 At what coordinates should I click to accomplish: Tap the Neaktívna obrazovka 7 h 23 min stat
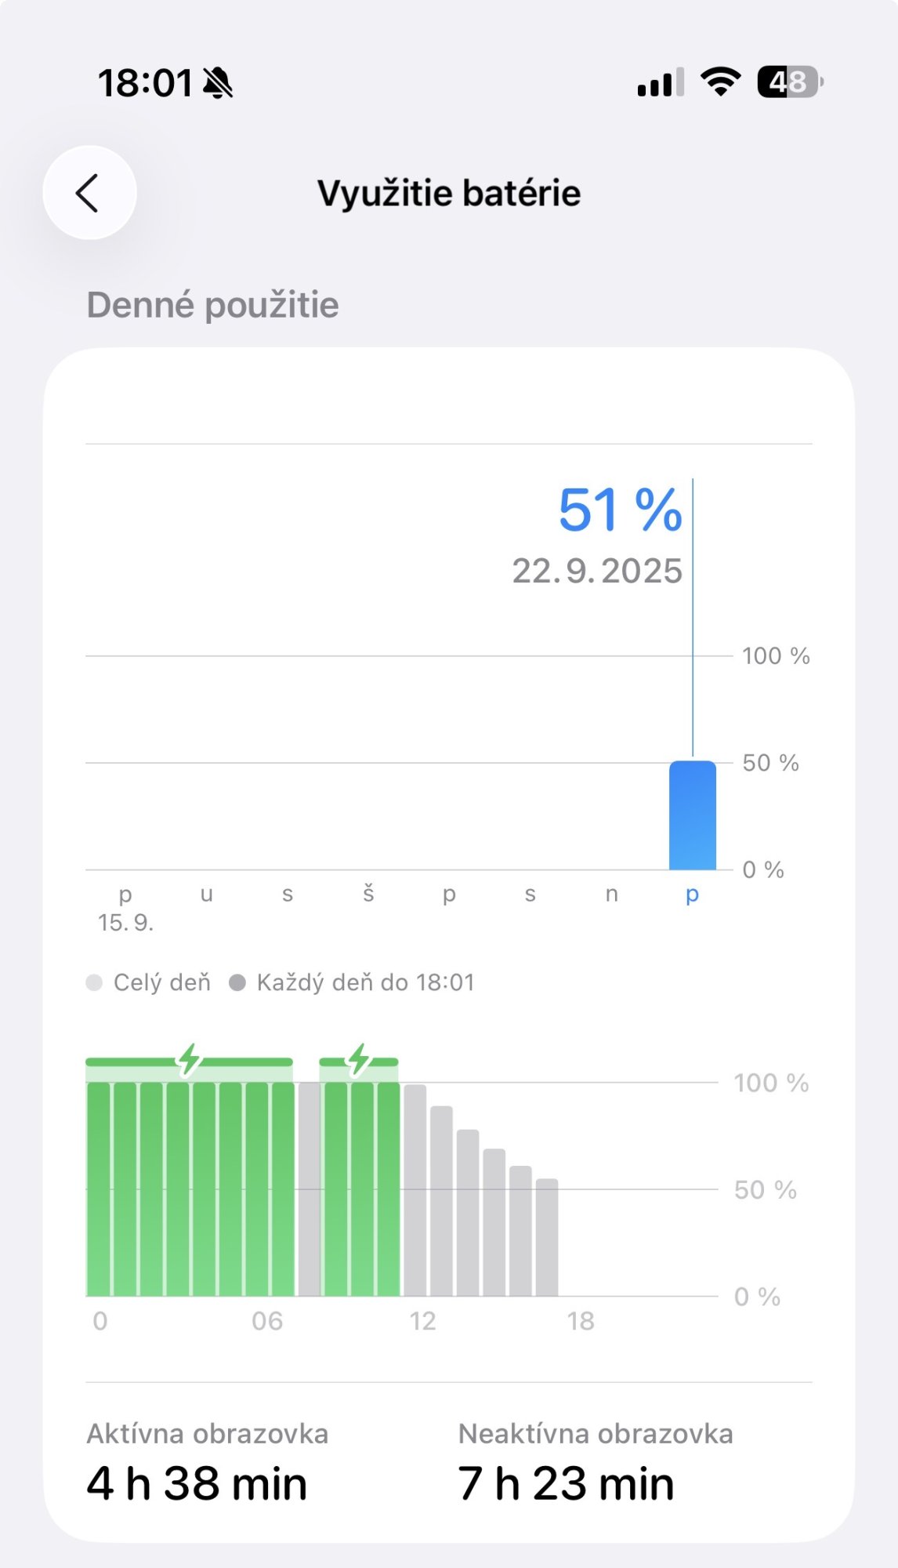pos(595,1465)
